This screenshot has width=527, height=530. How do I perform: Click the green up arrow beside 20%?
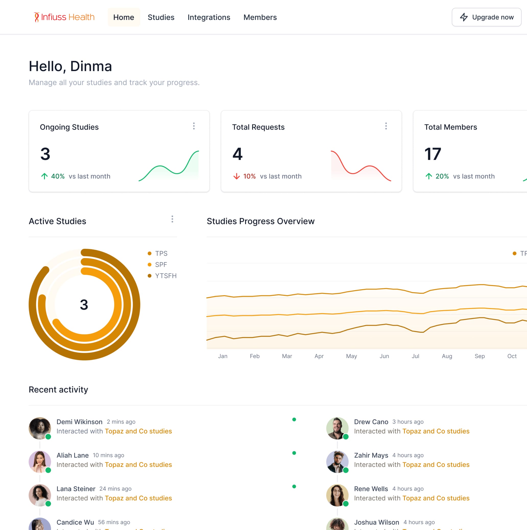click(x=428, y=176)
